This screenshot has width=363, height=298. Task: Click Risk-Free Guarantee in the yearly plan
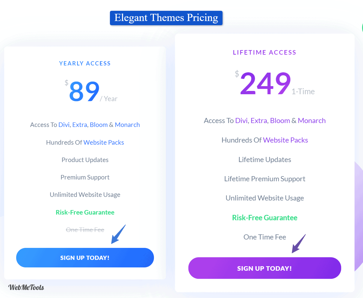pyautogui.click(x=85, y=212)
